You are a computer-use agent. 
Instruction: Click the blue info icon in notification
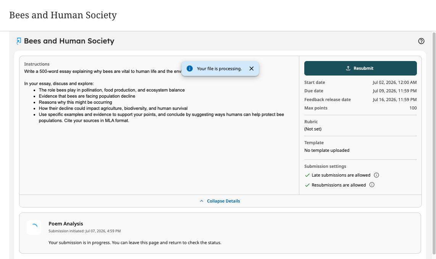190,69
